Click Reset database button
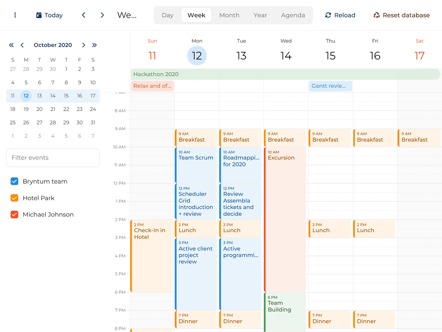Image resolution: width=442 pixels, height=332 pixels. point(401,15)
